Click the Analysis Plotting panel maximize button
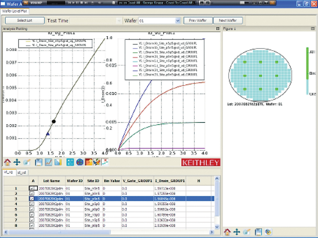318x238 pixels. click(x=217, y=29)
